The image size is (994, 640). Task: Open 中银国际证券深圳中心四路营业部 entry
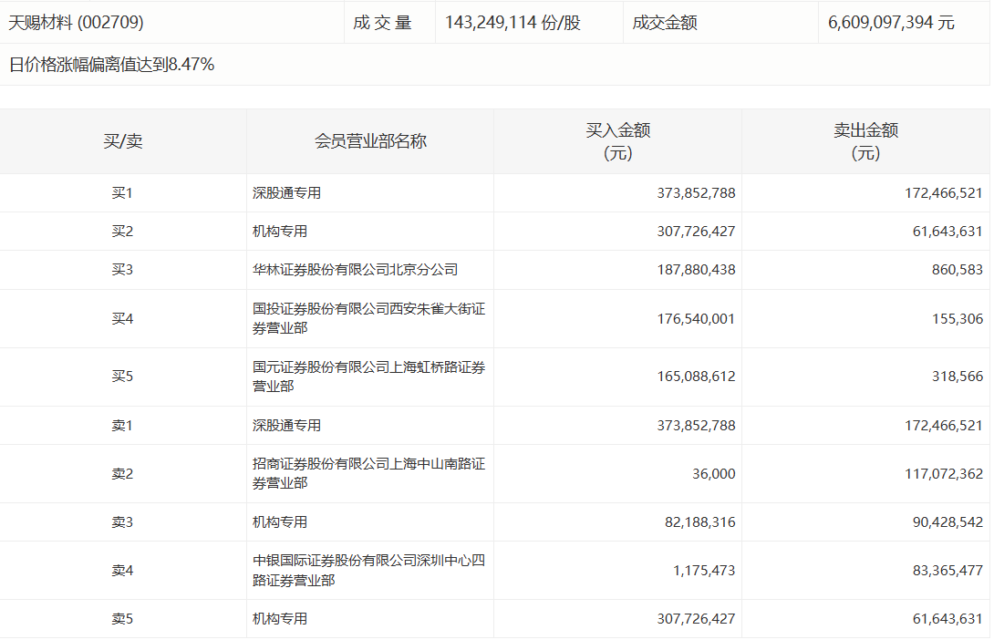click(x=368, y=570)
